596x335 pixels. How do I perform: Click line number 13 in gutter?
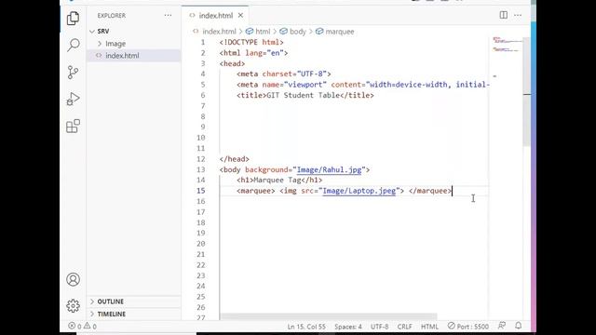[x=201, y=169]
